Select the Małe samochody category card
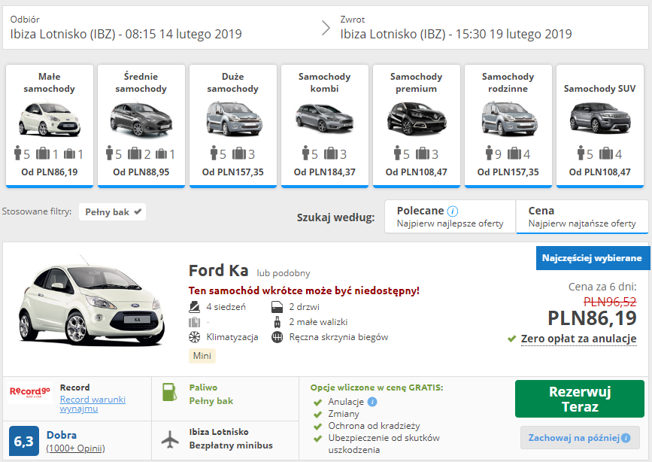 coord(50,126)
